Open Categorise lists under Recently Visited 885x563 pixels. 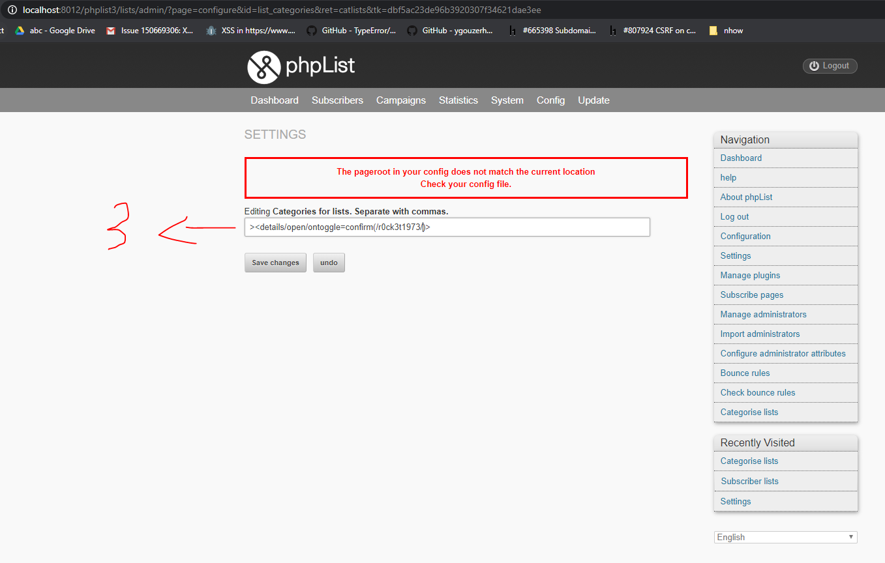[749, 461]
